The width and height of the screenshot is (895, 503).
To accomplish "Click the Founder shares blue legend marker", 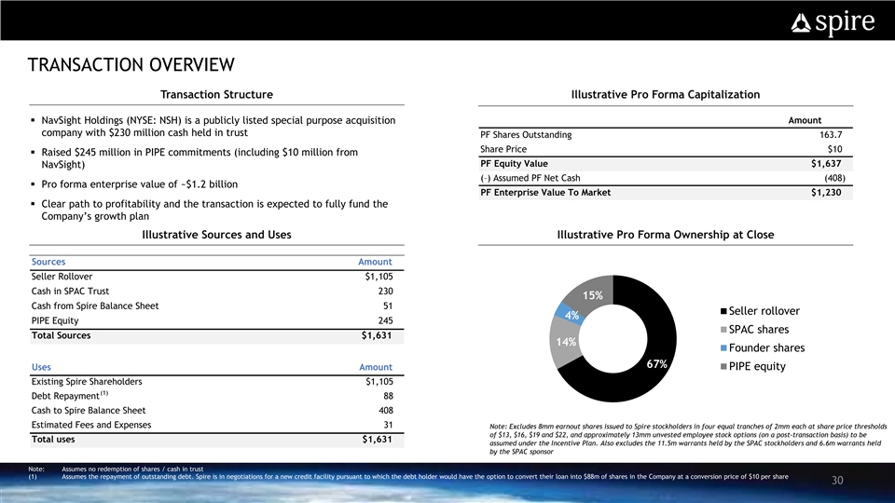I will coord(723,348).
